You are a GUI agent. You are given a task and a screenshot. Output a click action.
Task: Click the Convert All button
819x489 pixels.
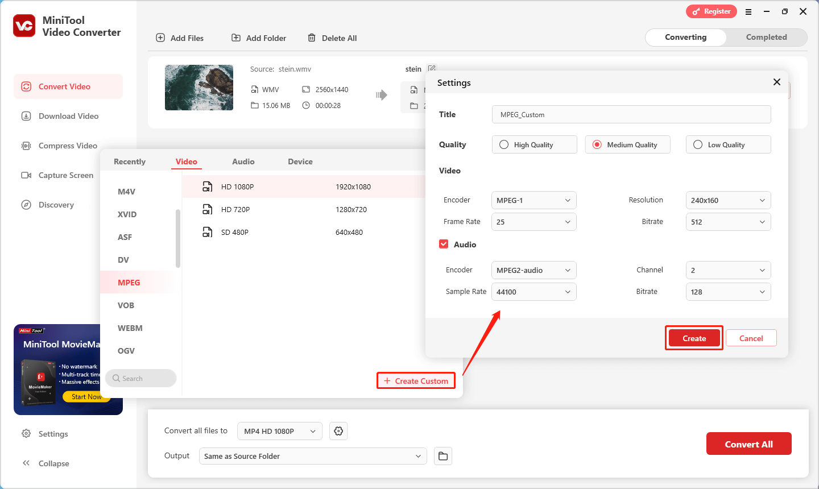pos(749,444)
